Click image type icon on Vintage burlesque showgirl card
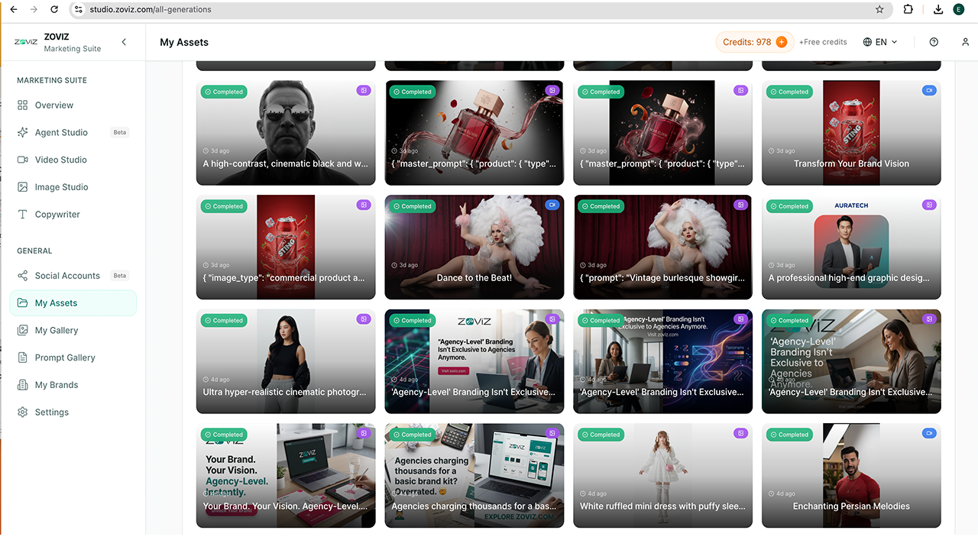 pos(740,205)
